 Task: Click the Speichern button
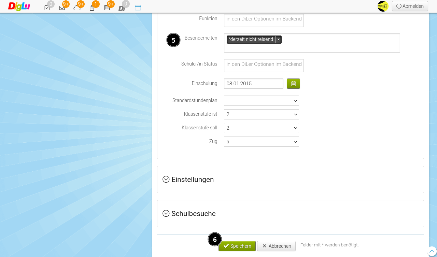[237, 246]
